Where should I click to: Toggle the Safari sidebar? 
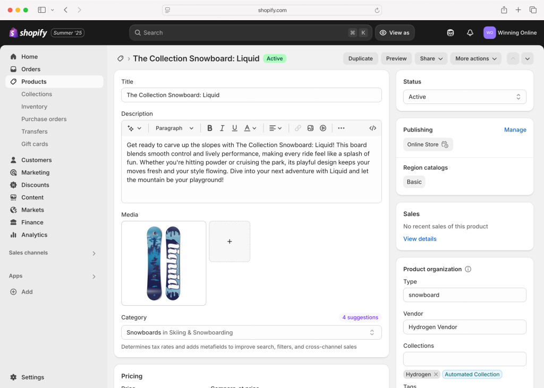pos(41,10)
